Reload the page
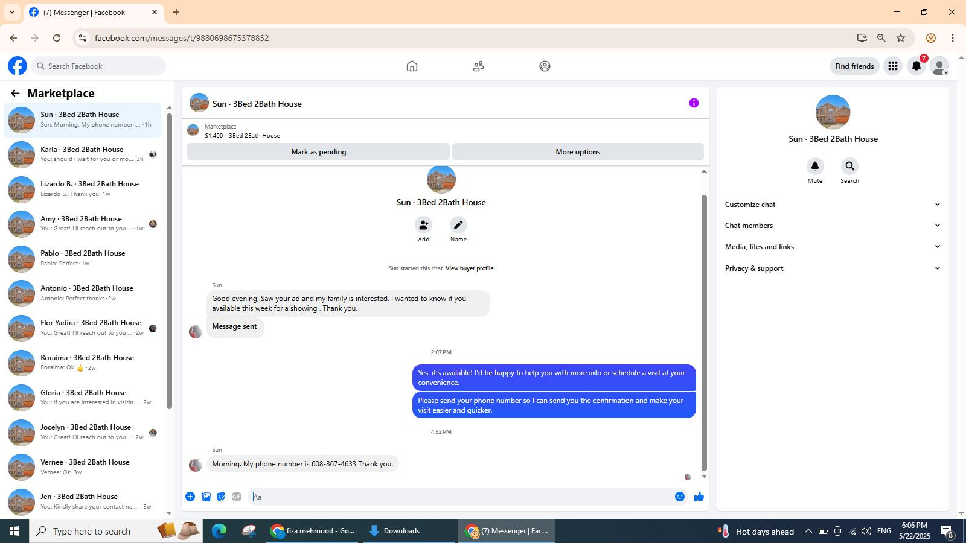Viewport: 966px width, 543px height. 57,38
